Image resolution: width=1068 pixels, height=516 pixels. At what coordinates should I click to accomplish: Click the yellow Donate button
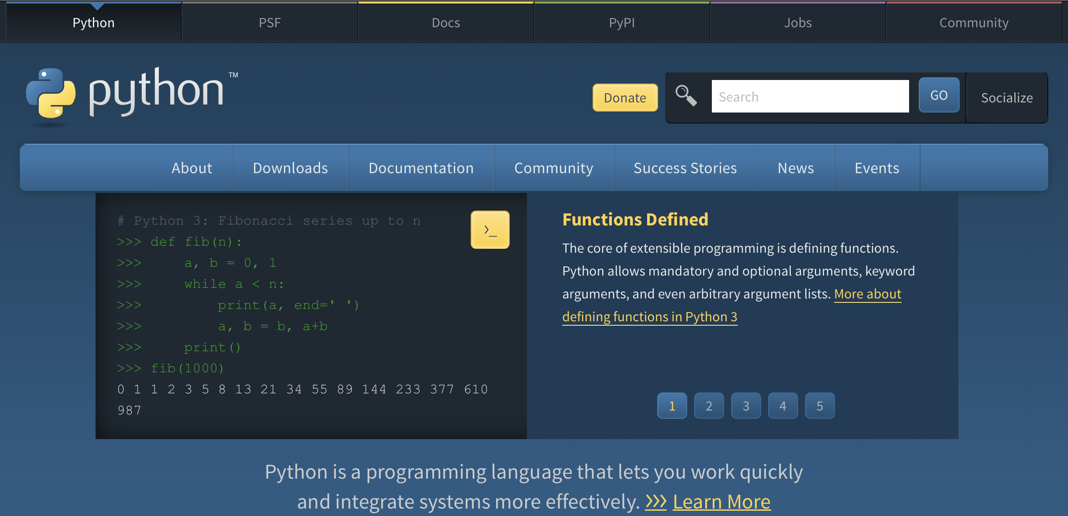tap(625, 98)
